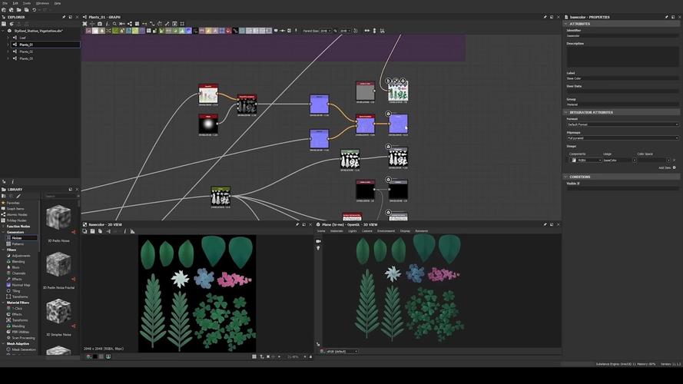The height and width of the screenshot is (384, 683).
Task: Open the Edit menu
Action: pyautogui.click(x=15, y=3)
